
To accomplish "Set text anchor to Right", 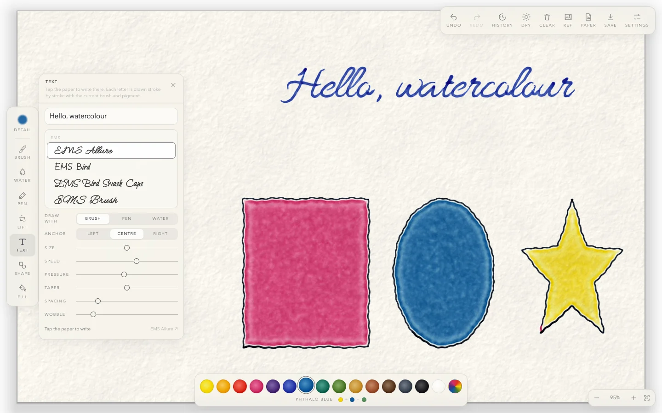I will point(160,234).
